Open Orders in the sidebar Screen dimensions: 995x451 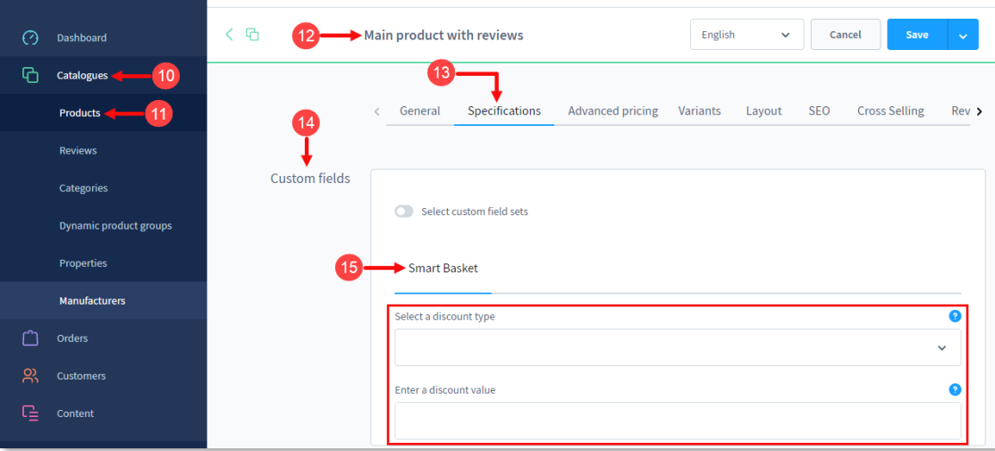pyautogui.click(x=72, y=338)
